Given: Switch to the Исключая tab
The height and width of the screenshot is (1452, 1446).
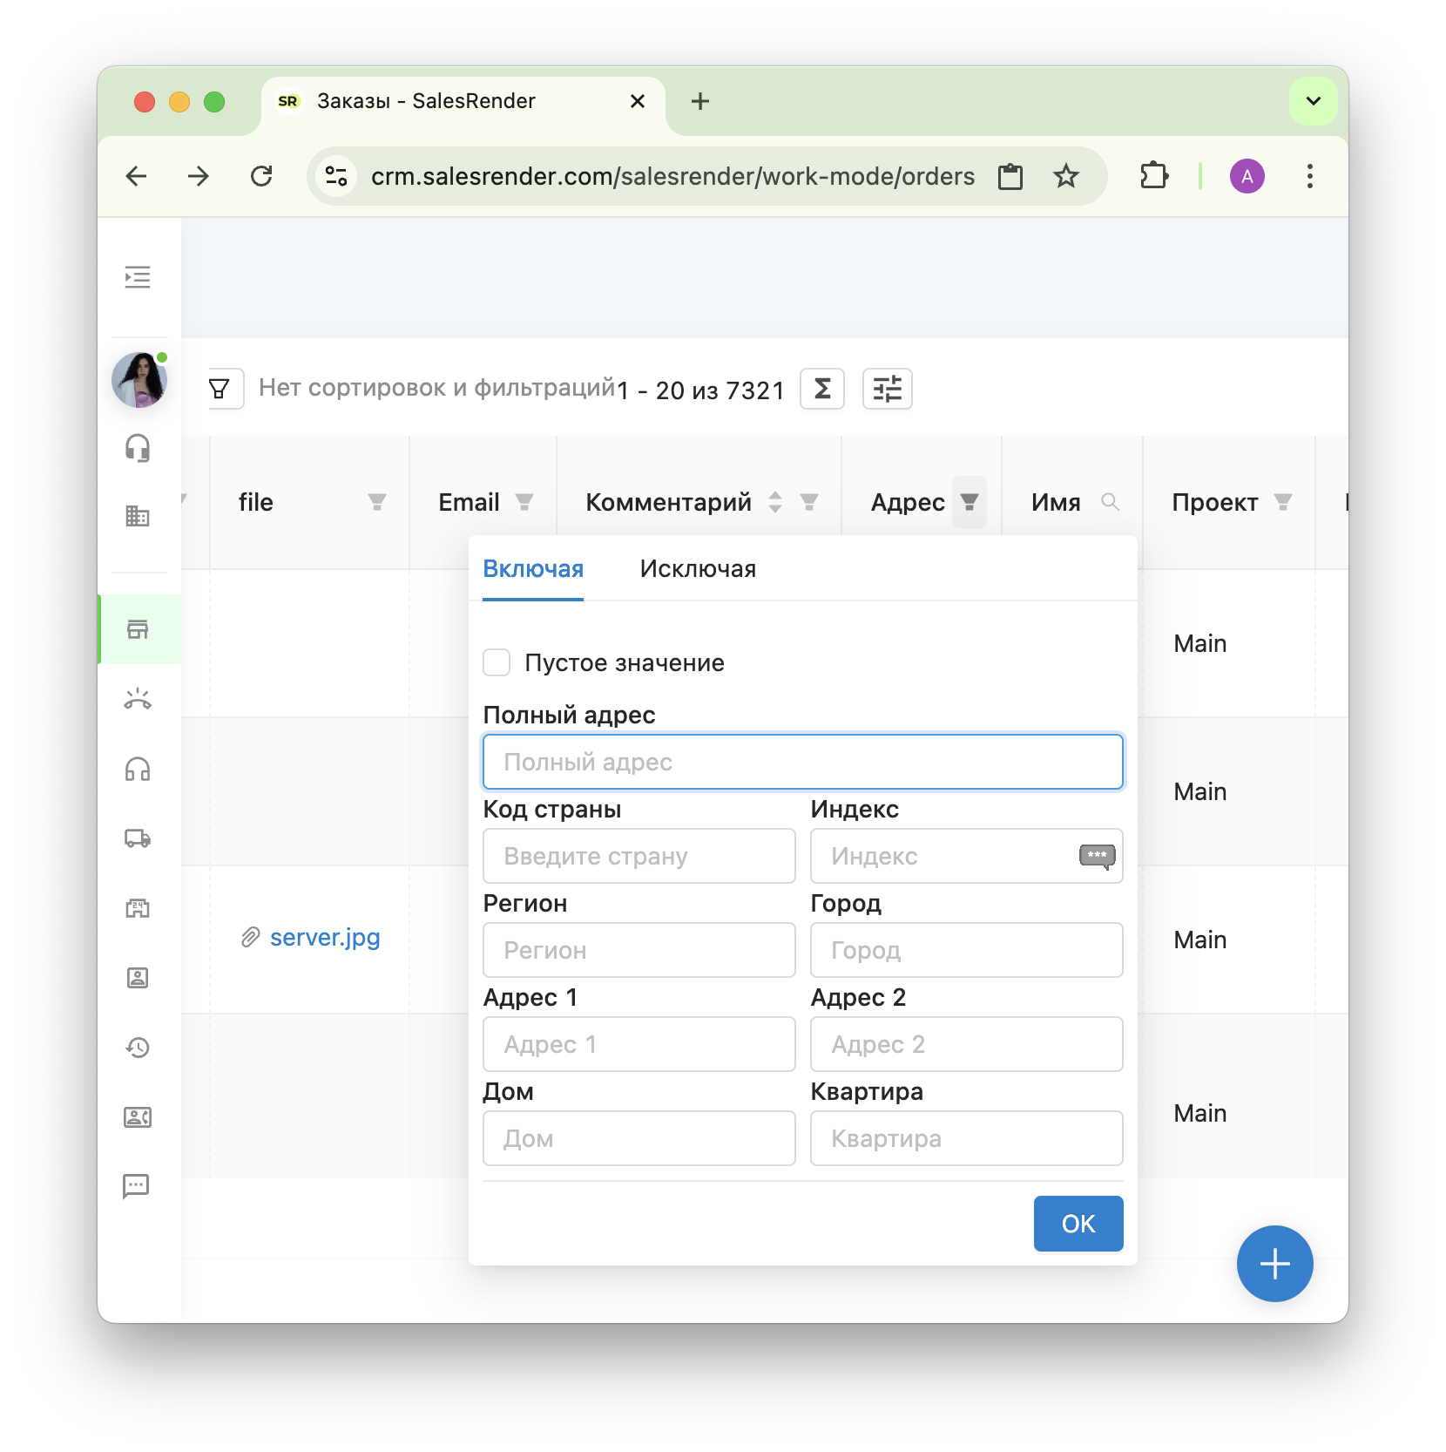Looking at the screenshot, I should tap(698, 569).
